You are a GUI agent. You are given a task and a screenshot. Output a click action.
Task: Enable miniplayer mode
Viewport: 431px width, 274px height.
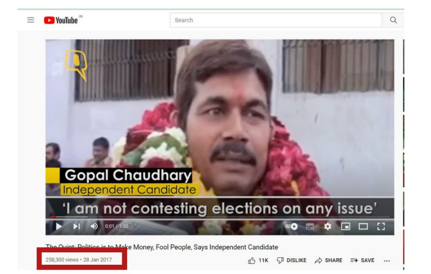tap(346, 227)
